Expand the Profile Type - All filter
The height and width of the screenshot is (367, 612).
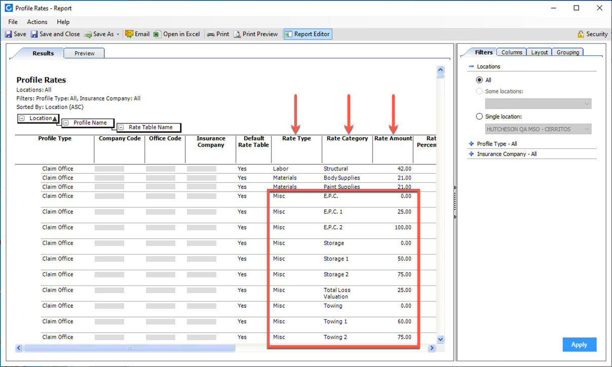pyautogui.click(x=471, y=144)
